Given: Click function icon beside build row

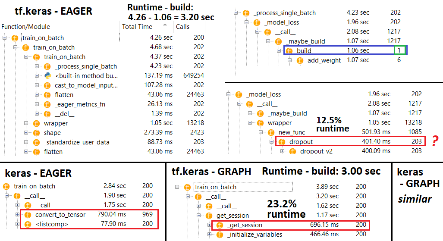Looking at the screenshot, I should tap(289, 51).
